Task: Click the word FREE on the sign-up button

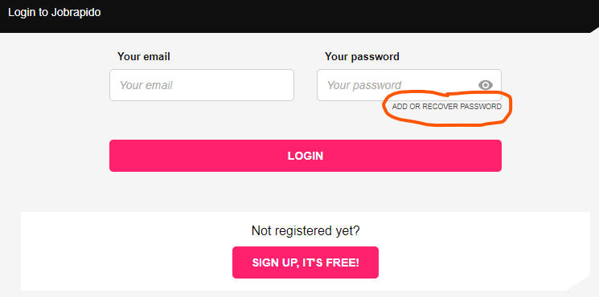Action: point(347,262)
